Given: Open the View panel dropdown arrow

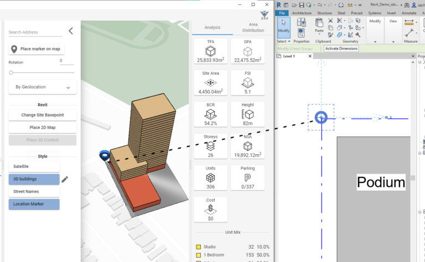Looking at the screenshot, I should (393, 41).
